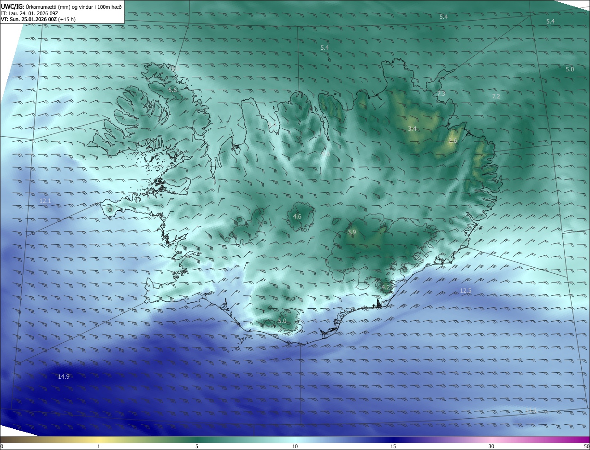This screenshot has height=450, width=590.
Task: Click the 3.9 value on the large glacier
Action: tap(352, 232)
